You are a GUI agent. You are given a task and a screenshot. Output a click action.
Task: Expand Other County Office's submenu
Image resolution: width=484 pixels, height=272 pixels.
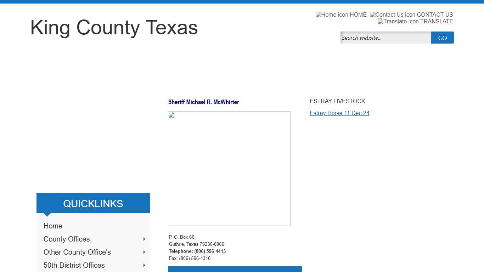(144, 252)
